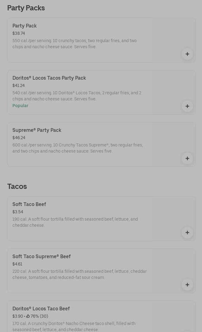Screen dimensions: 202x332
Task: Add Party Pack with its plus button
Action: click(x=187, y=54)
